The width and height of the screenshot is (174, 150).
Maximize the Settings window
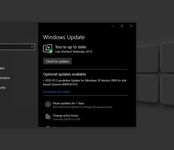point(122,26)
